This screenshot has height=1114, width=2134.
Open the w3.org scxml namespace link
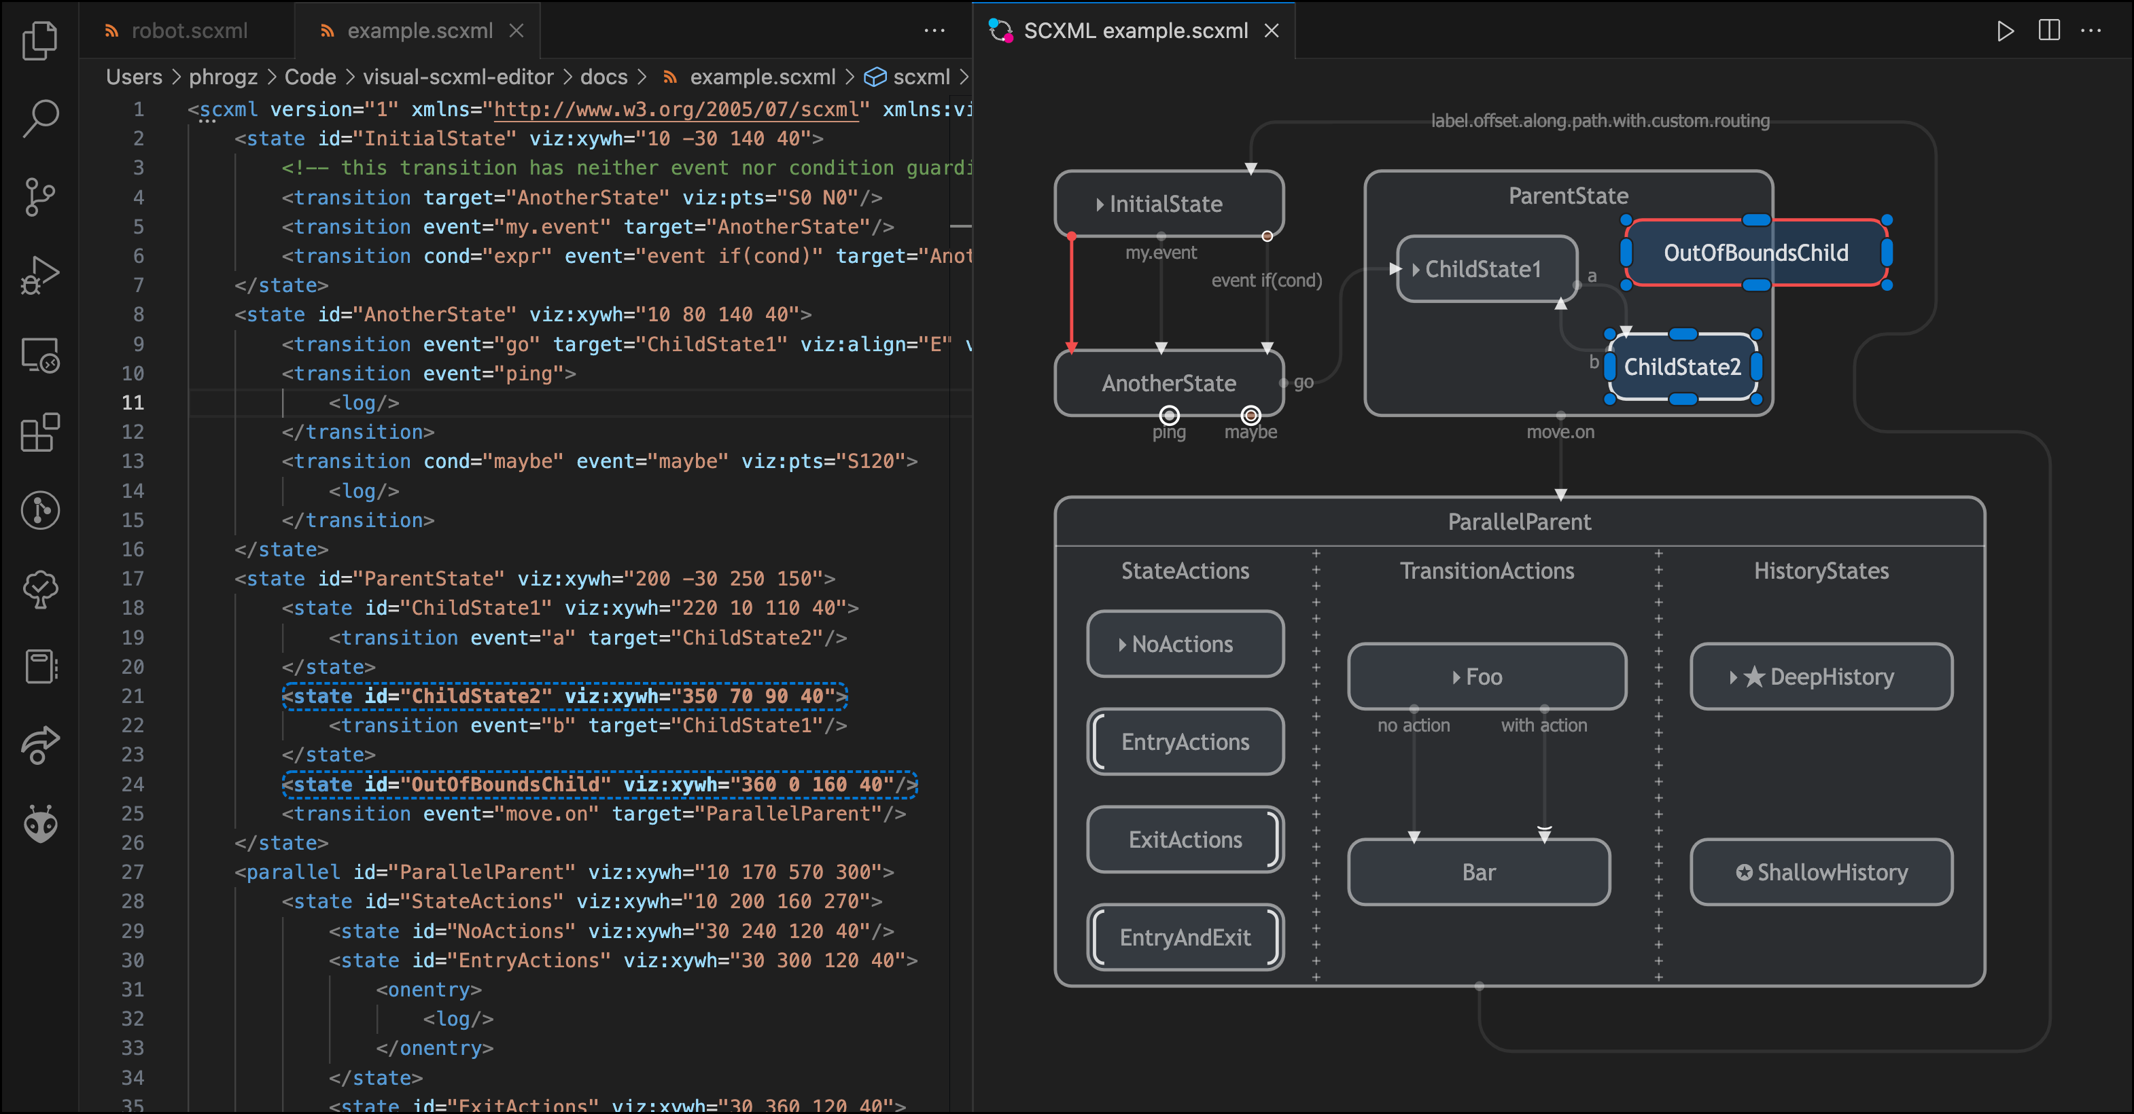[676, 109]
